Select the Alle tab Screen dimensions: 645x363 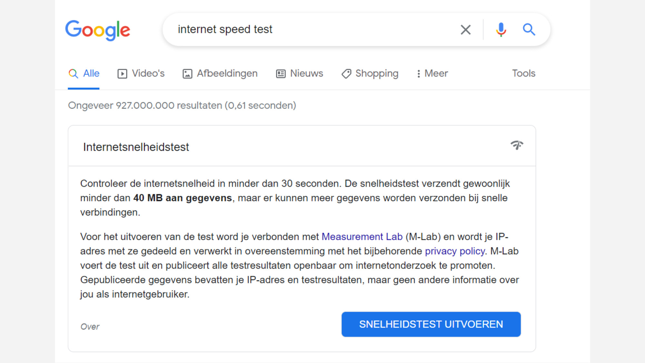pyautogui.click(x=91, y=74)
